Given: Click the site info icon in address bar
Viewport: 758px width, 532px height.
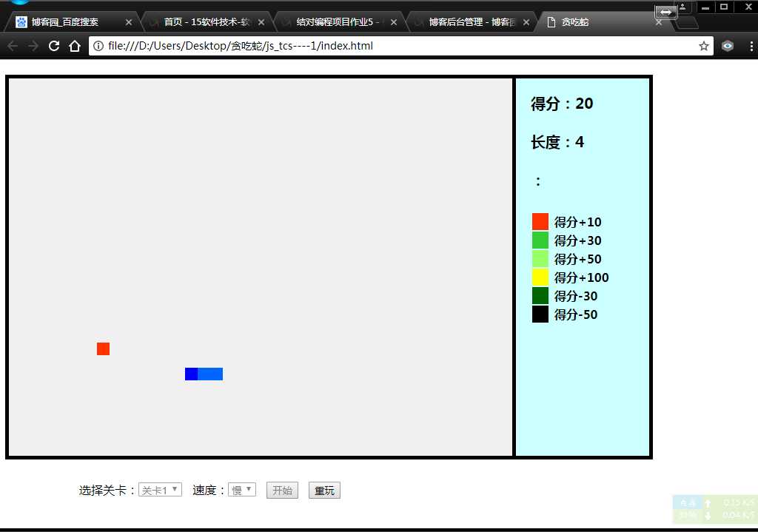Looking at the screenshot, I should coord(98,46).
